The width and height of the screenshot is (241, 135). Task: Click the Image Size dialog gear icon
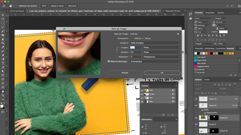[x=178, y=34]
